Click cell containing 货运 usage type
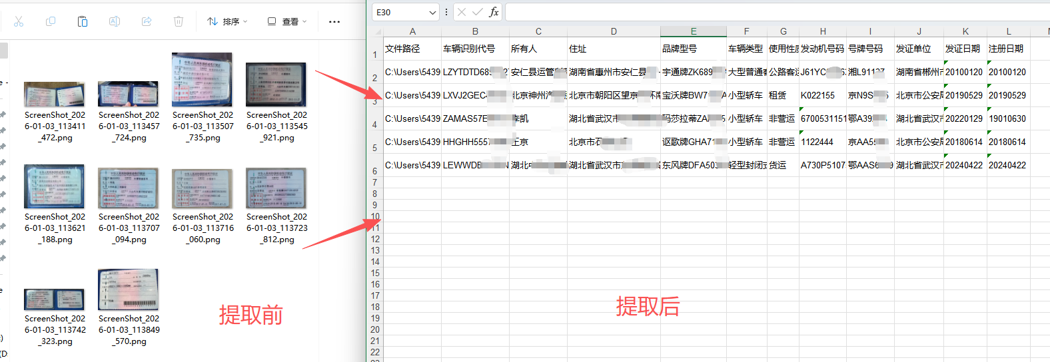1050x362 pixels. coord(784,165)
